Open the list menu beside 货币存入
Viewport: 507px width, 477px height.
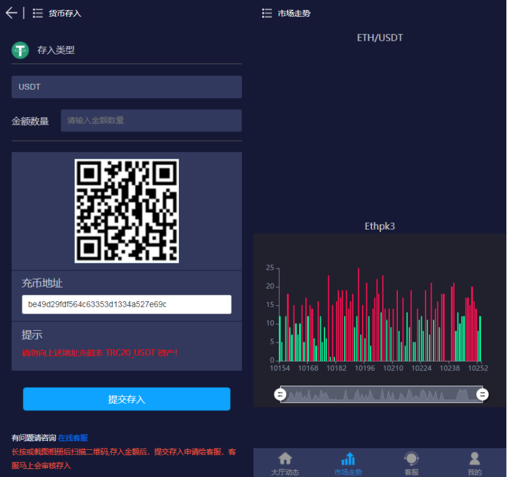pyautogui.click(x=38, y=13)
